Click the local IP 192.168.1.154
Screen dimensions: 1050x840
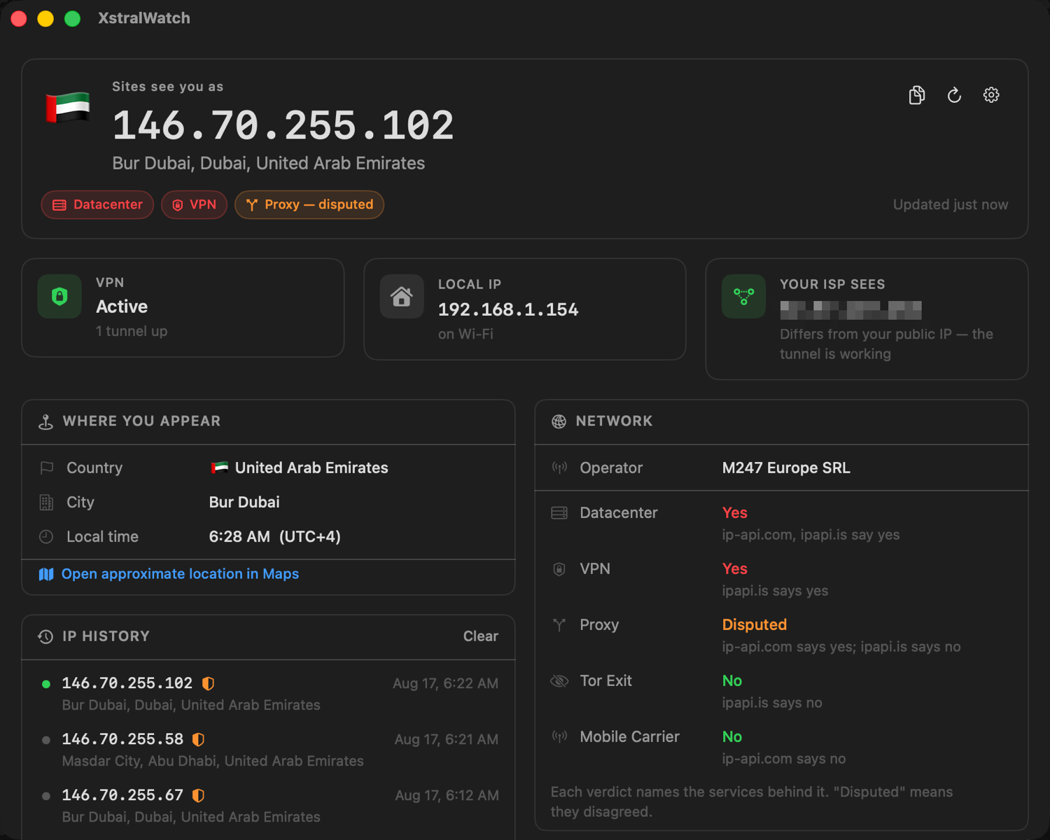coord(508,309)
